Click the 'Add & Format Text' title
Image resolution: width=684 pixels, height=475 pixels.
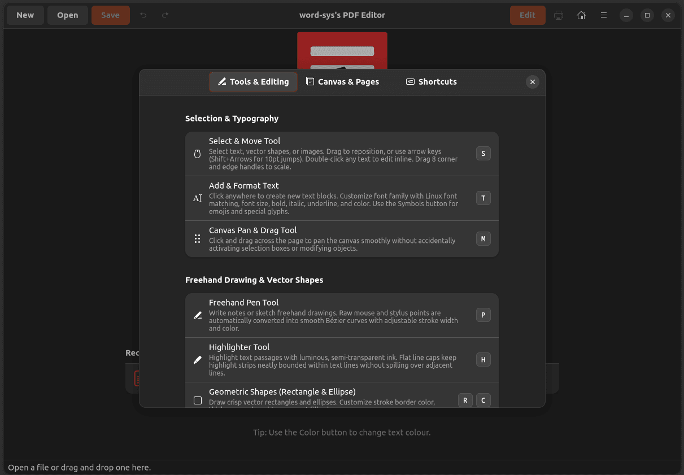point(244,186)
